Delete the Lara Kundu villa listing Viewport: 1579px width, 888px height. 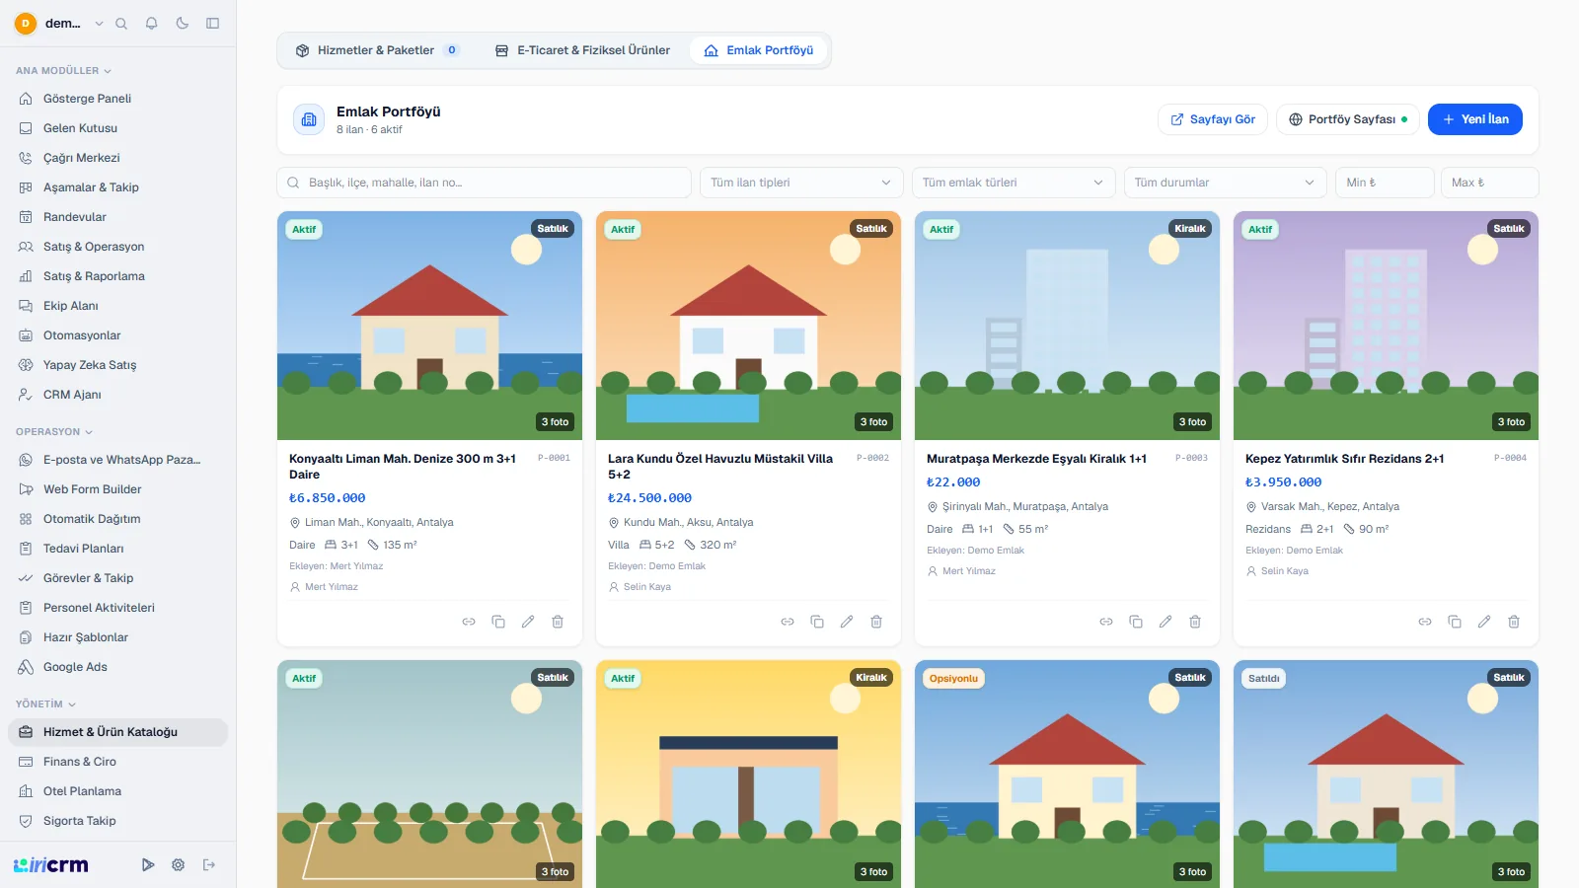coord(876,622)
